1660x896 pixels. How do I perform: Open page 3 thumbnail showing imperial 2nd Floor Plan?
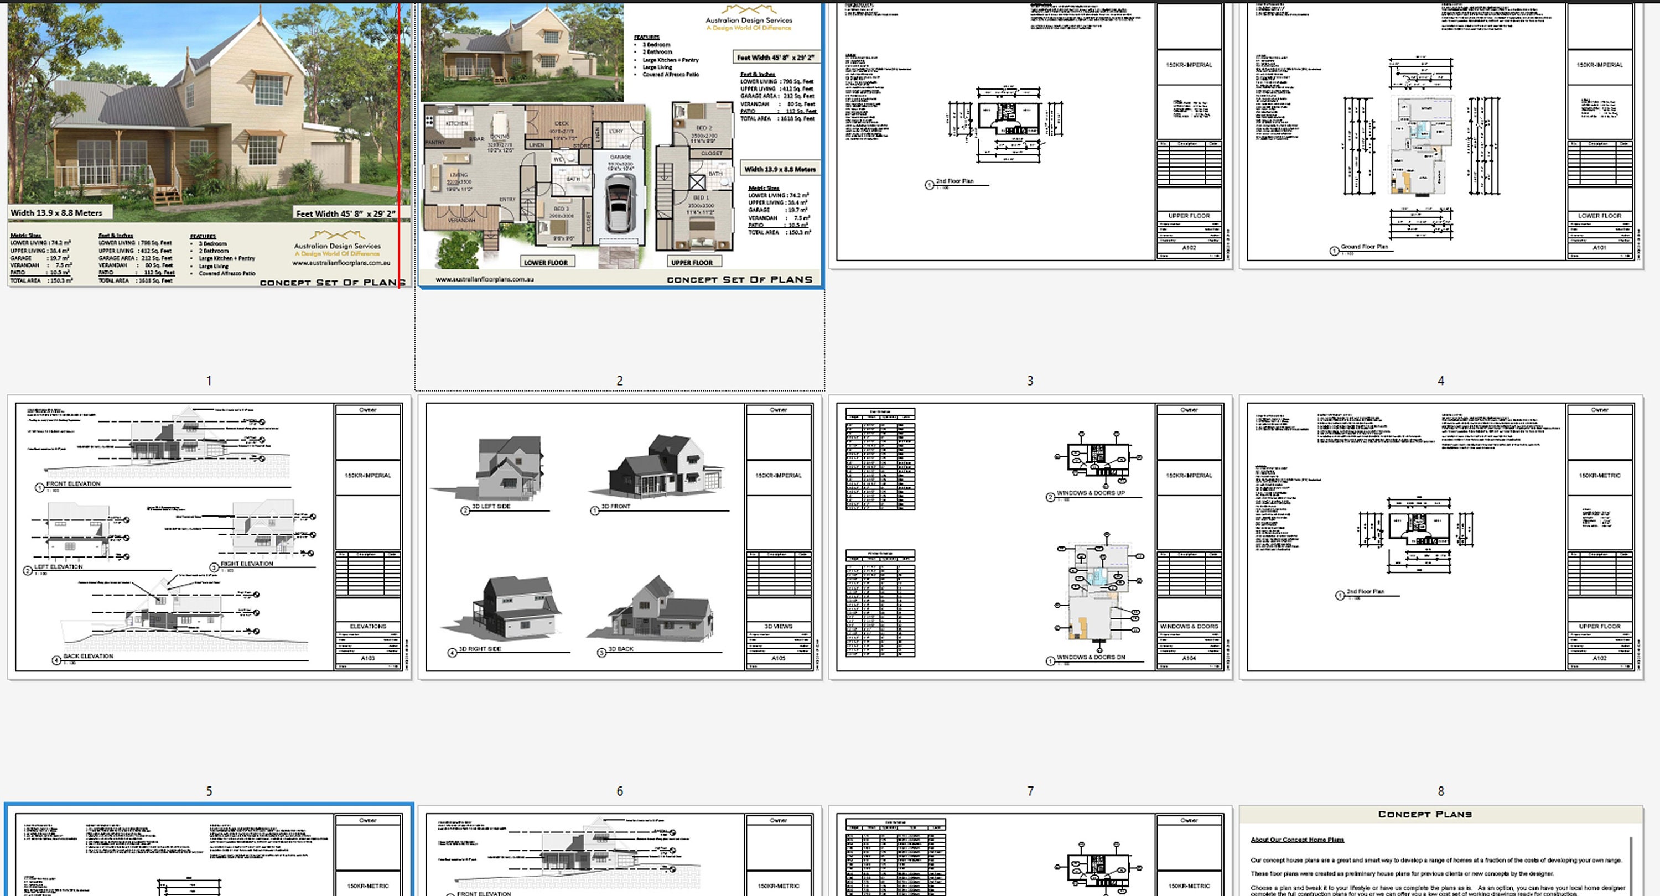tap(1030, 136)
